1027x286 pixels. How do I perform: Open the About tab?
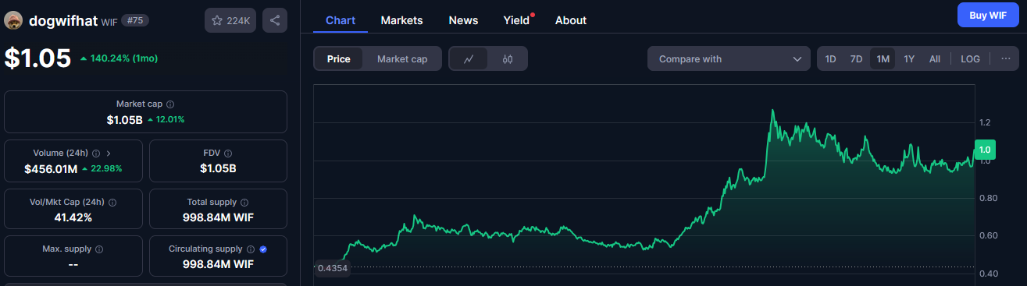point(571,20)
